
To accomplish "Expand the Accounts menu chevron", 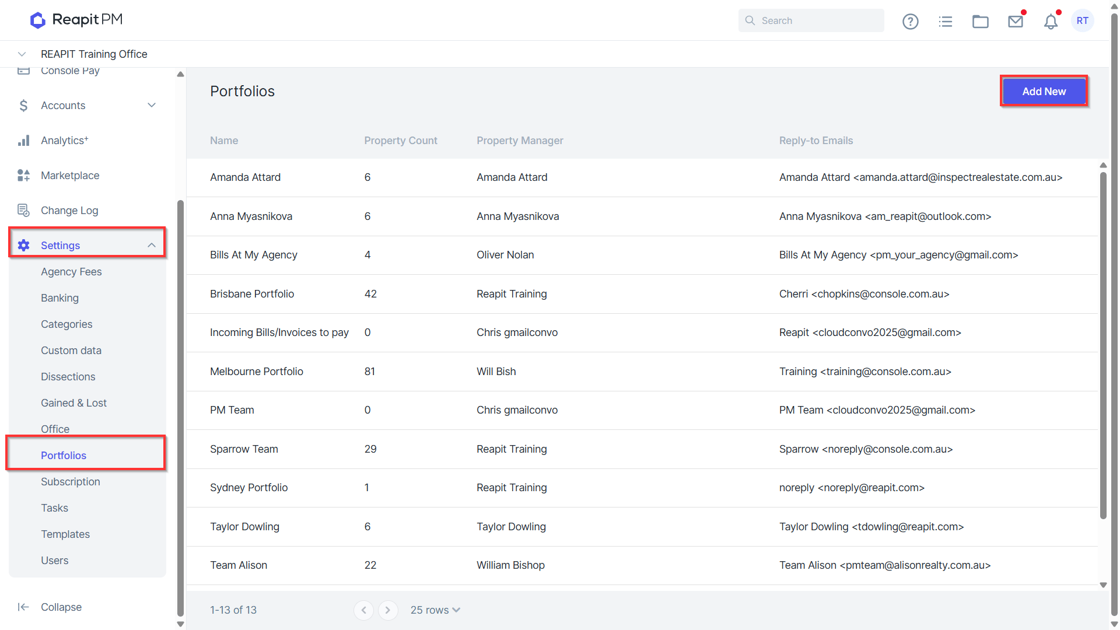I will point(152,106).
